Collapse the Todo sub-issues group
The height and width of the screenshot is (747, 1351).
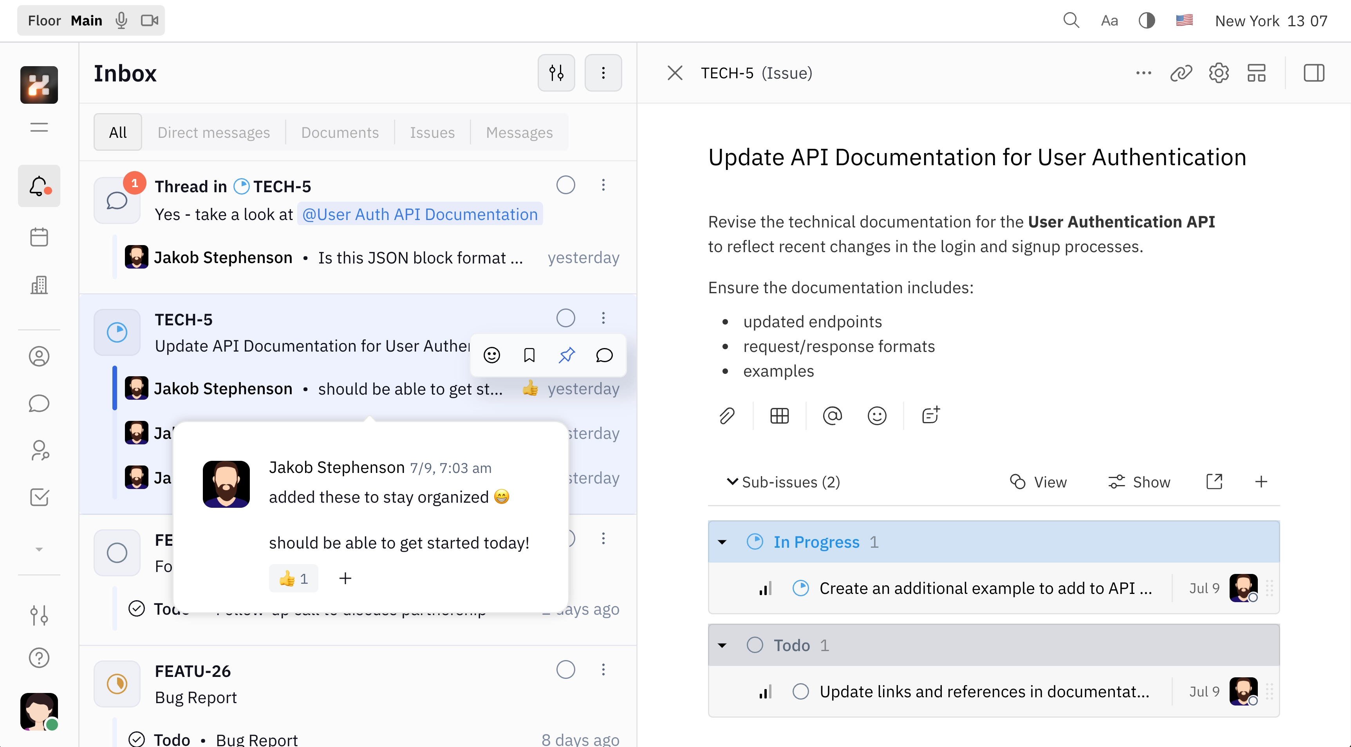[722, 645]
